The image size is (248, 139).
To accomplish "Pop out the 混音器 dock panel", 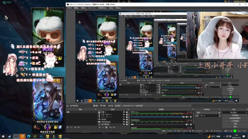I will point(193,109).
